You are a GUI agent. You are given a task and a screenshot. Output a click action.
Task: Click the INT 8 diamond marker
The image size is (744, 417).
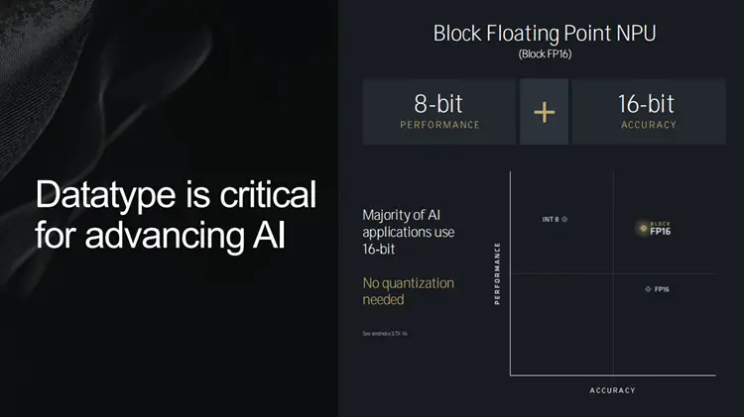565,218
